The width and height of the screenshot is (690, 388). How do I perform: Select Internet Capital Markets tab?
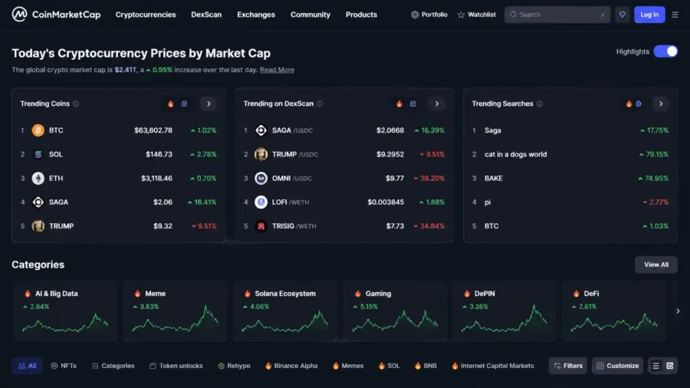pos(493,366)
